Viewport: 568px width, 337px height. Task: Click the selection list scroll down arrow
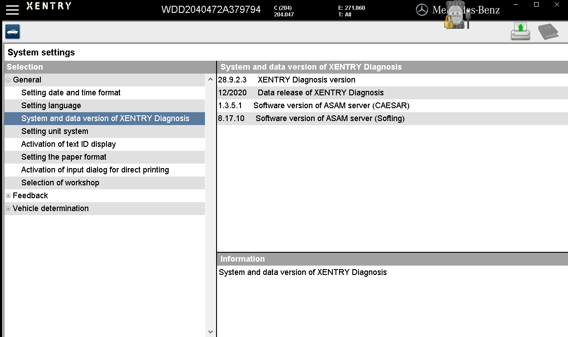(x=210, y=331)
